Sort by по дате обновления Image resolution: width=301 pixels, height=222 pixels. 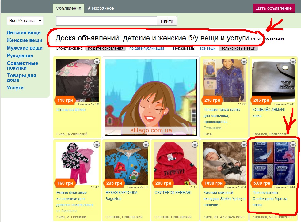[105, 48]
